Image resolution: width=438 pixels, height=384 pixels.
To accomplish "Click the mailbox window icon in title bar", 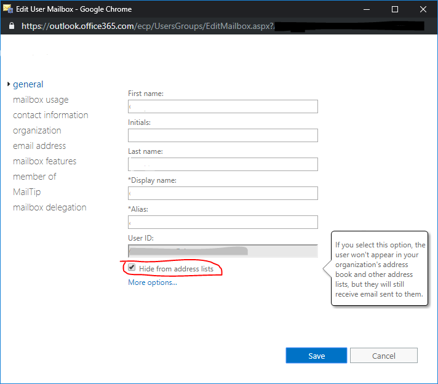I will tap(8, 9).
